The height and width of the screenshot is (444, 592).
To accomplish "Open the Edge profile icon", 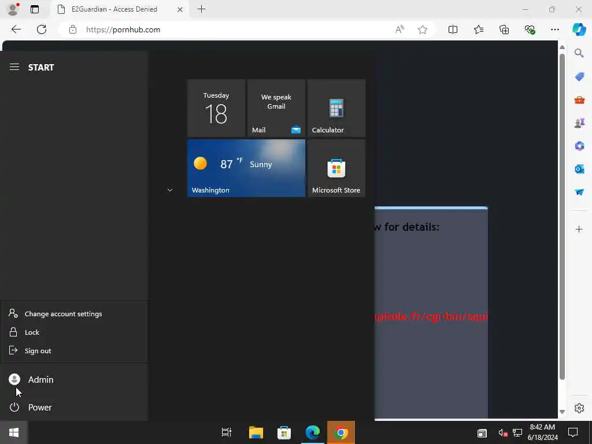I will pos(13,9).
